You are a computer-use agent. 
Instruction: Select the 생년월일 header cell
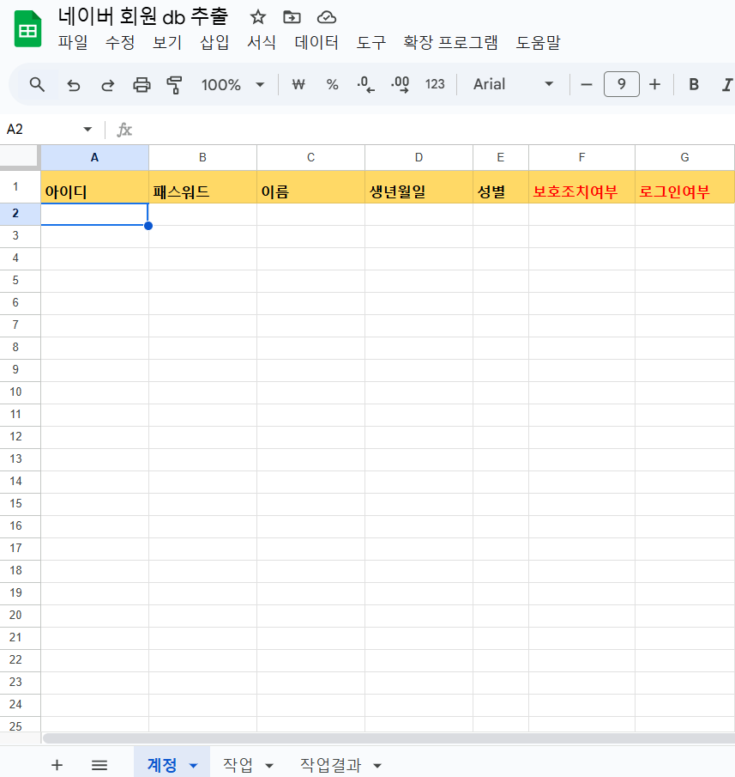[419, 187]
